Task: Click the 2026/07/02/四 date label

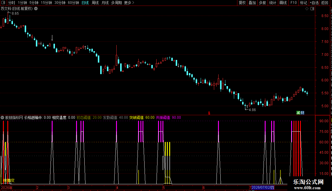Action: tap(263, 187)
